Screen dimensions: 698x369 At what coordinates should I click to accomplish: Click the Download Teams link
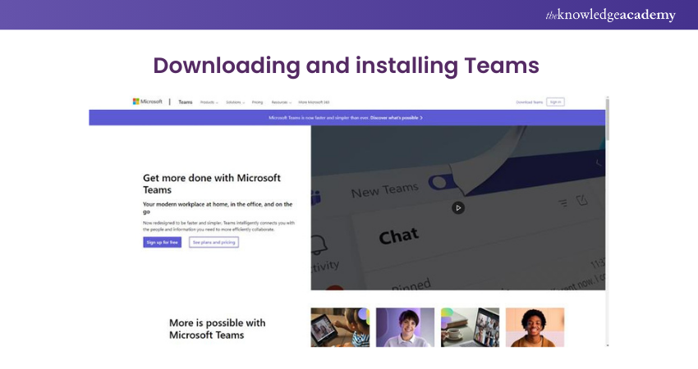[529, 102]
